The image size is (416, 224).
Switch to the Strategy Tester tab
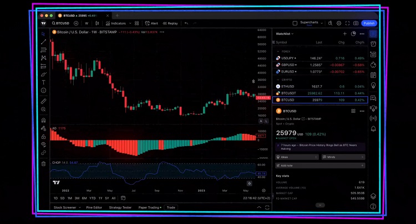pyautogui.click(x=120, y=207)
